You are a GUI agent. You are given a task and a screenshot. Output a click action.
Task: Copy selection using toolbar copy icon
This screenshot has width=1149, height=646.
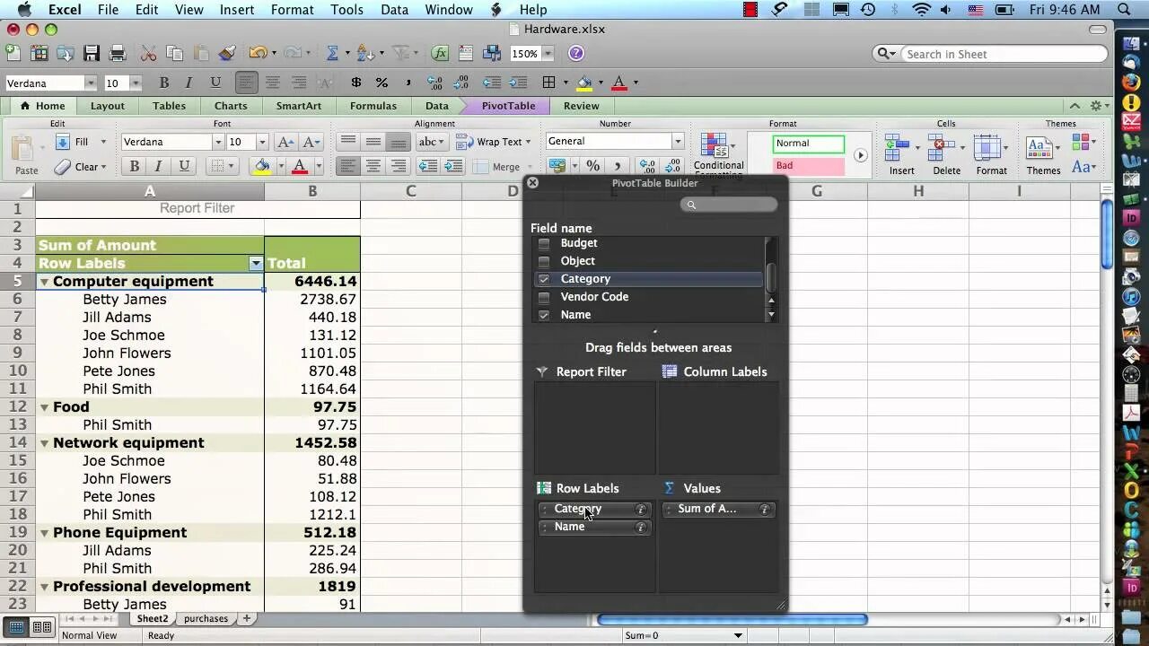click(x=174, y=54)
